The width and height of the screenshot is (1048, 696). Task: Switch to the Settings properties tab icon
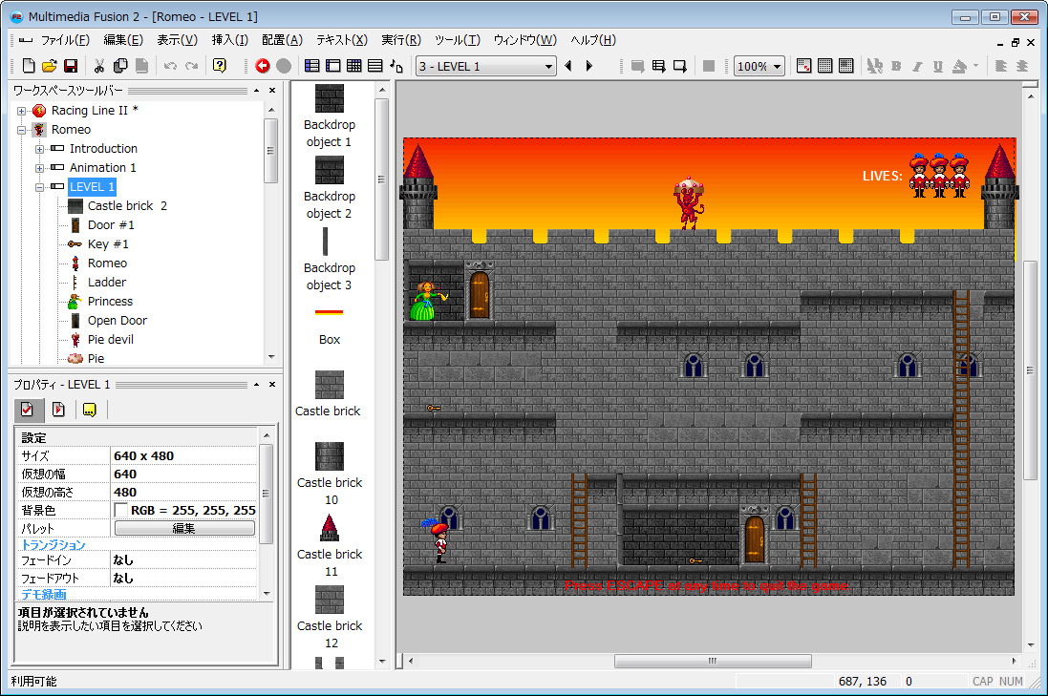coord(28,410)
